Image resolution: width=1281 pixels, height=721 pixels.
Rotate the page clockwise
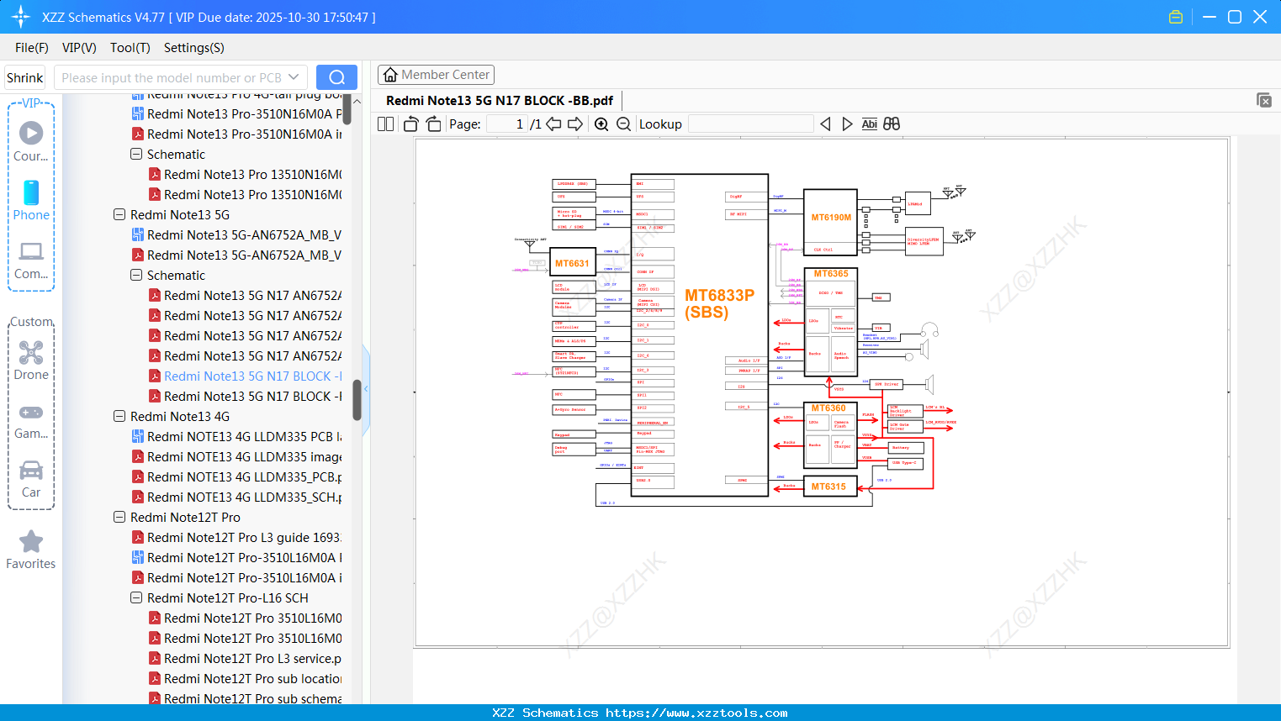[x=434, y=124]
